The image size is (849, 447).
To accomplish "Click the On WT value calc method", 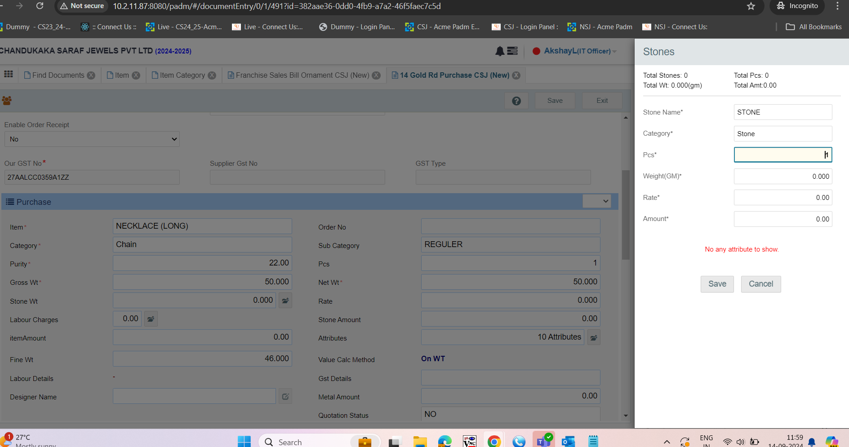I will [433, 358].
